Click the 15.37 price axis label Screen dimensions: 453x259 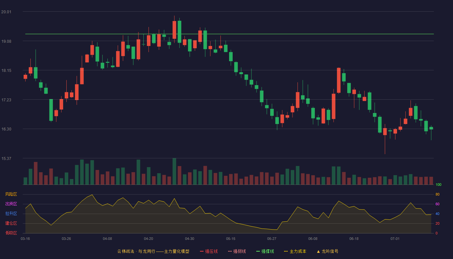[6, 159]
